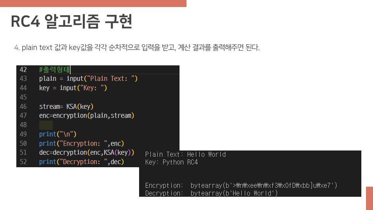Click the line dec=decryption(enc,KSA(key))
This screenshot has height=210, width=373.
87,152
